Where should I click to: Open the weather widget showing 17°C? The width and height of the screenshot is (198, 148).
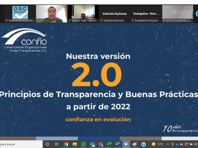(x=157, y=144)
